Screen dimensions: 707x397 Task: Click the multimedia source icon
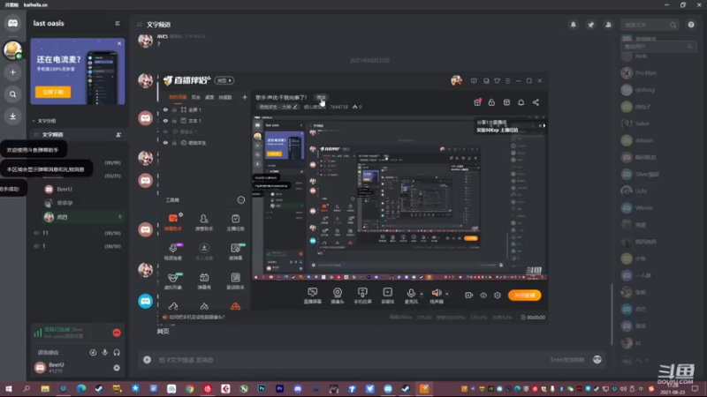387,296
